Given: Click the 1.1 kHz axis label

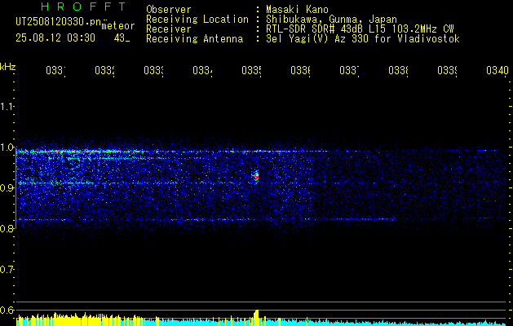Looking at the screenshot, I should pos(7,106).
